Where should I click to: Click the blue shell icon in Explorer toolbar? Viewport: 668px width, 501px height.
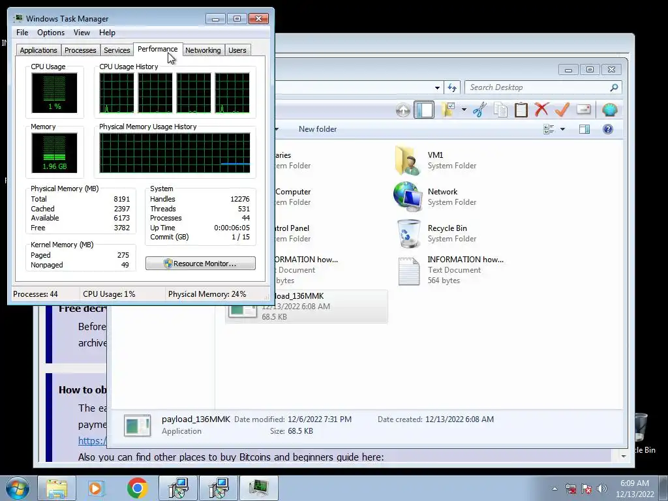(x=610, y=110)
